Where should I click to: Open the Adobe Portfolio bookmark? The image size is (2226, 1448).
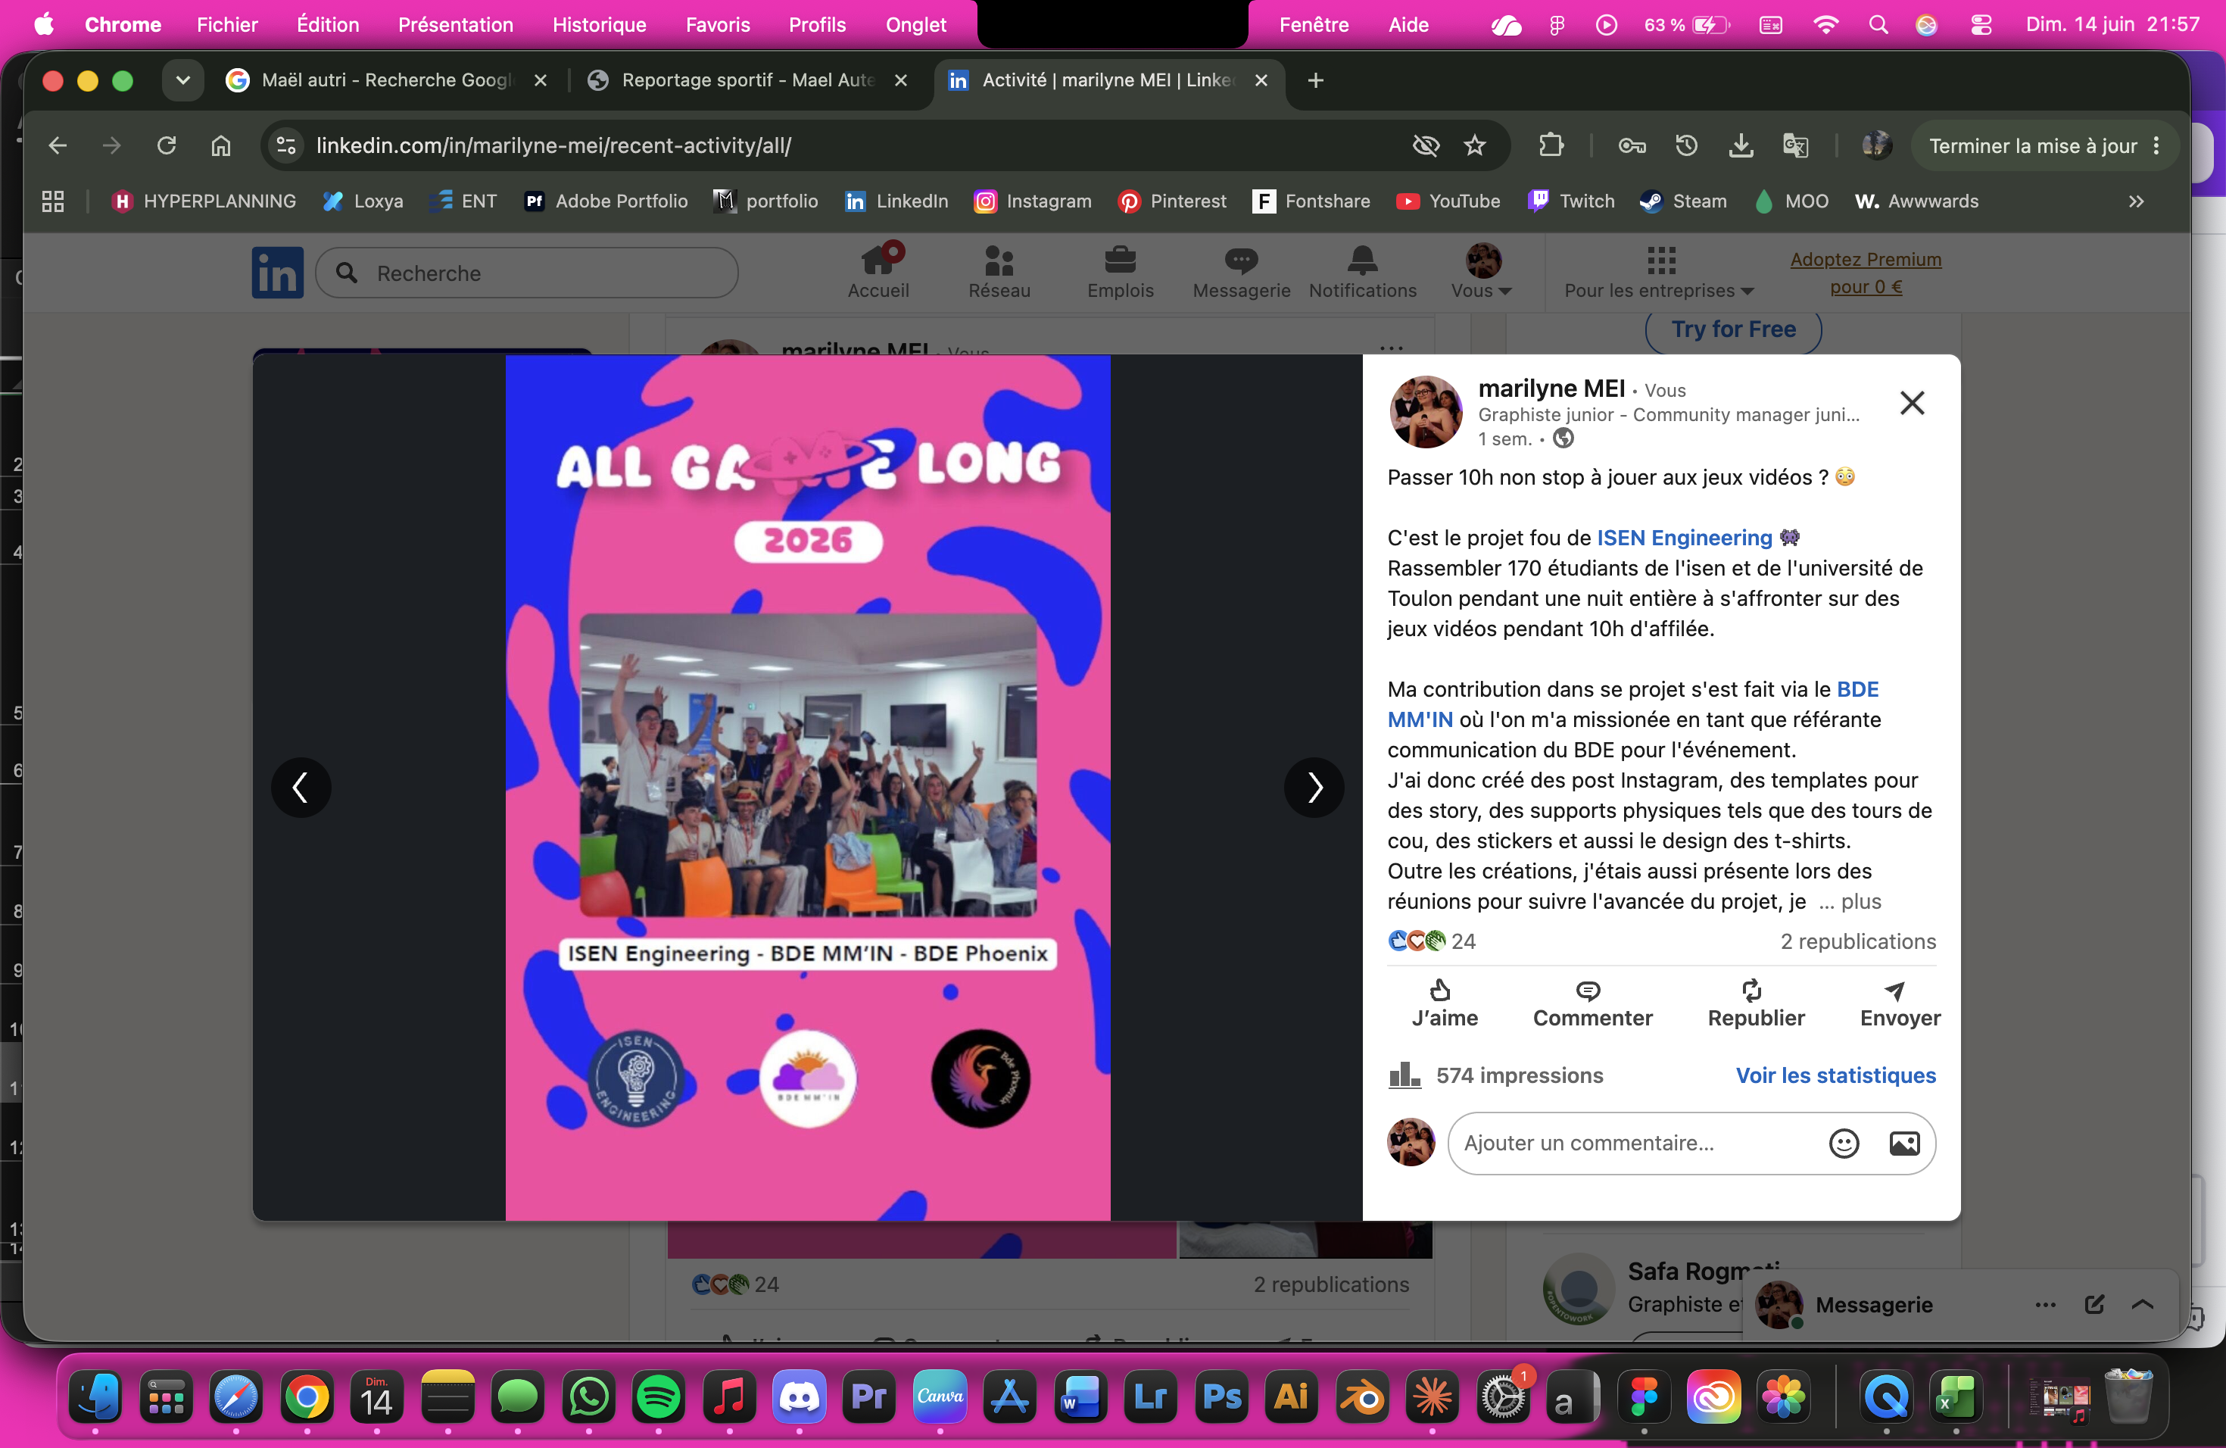point(606,201)
